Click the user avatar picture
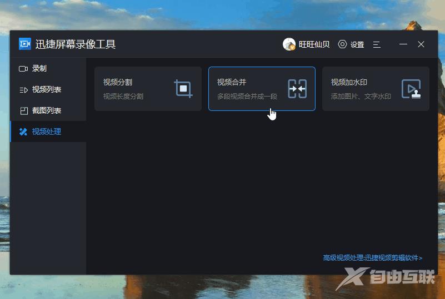Viewport: 445px width, 299px height. (289, 44)
